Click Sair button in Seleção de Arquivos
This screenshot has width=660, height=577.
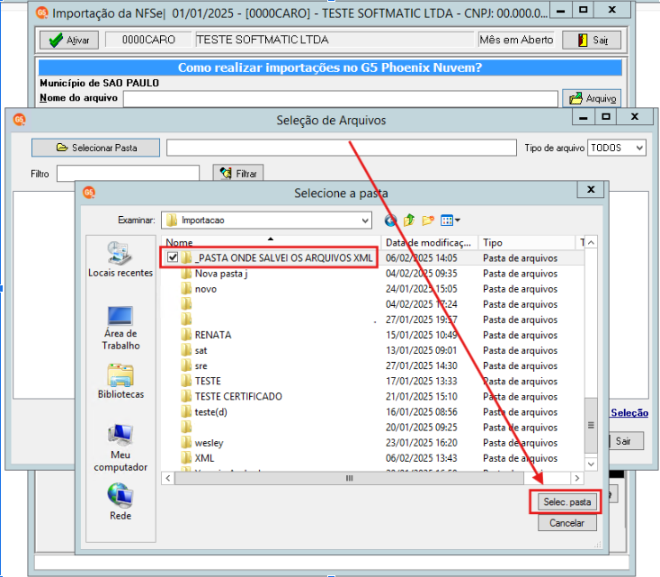[627, 441]
